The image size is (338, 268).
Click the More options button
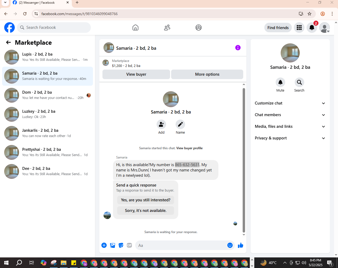[207, 74]
